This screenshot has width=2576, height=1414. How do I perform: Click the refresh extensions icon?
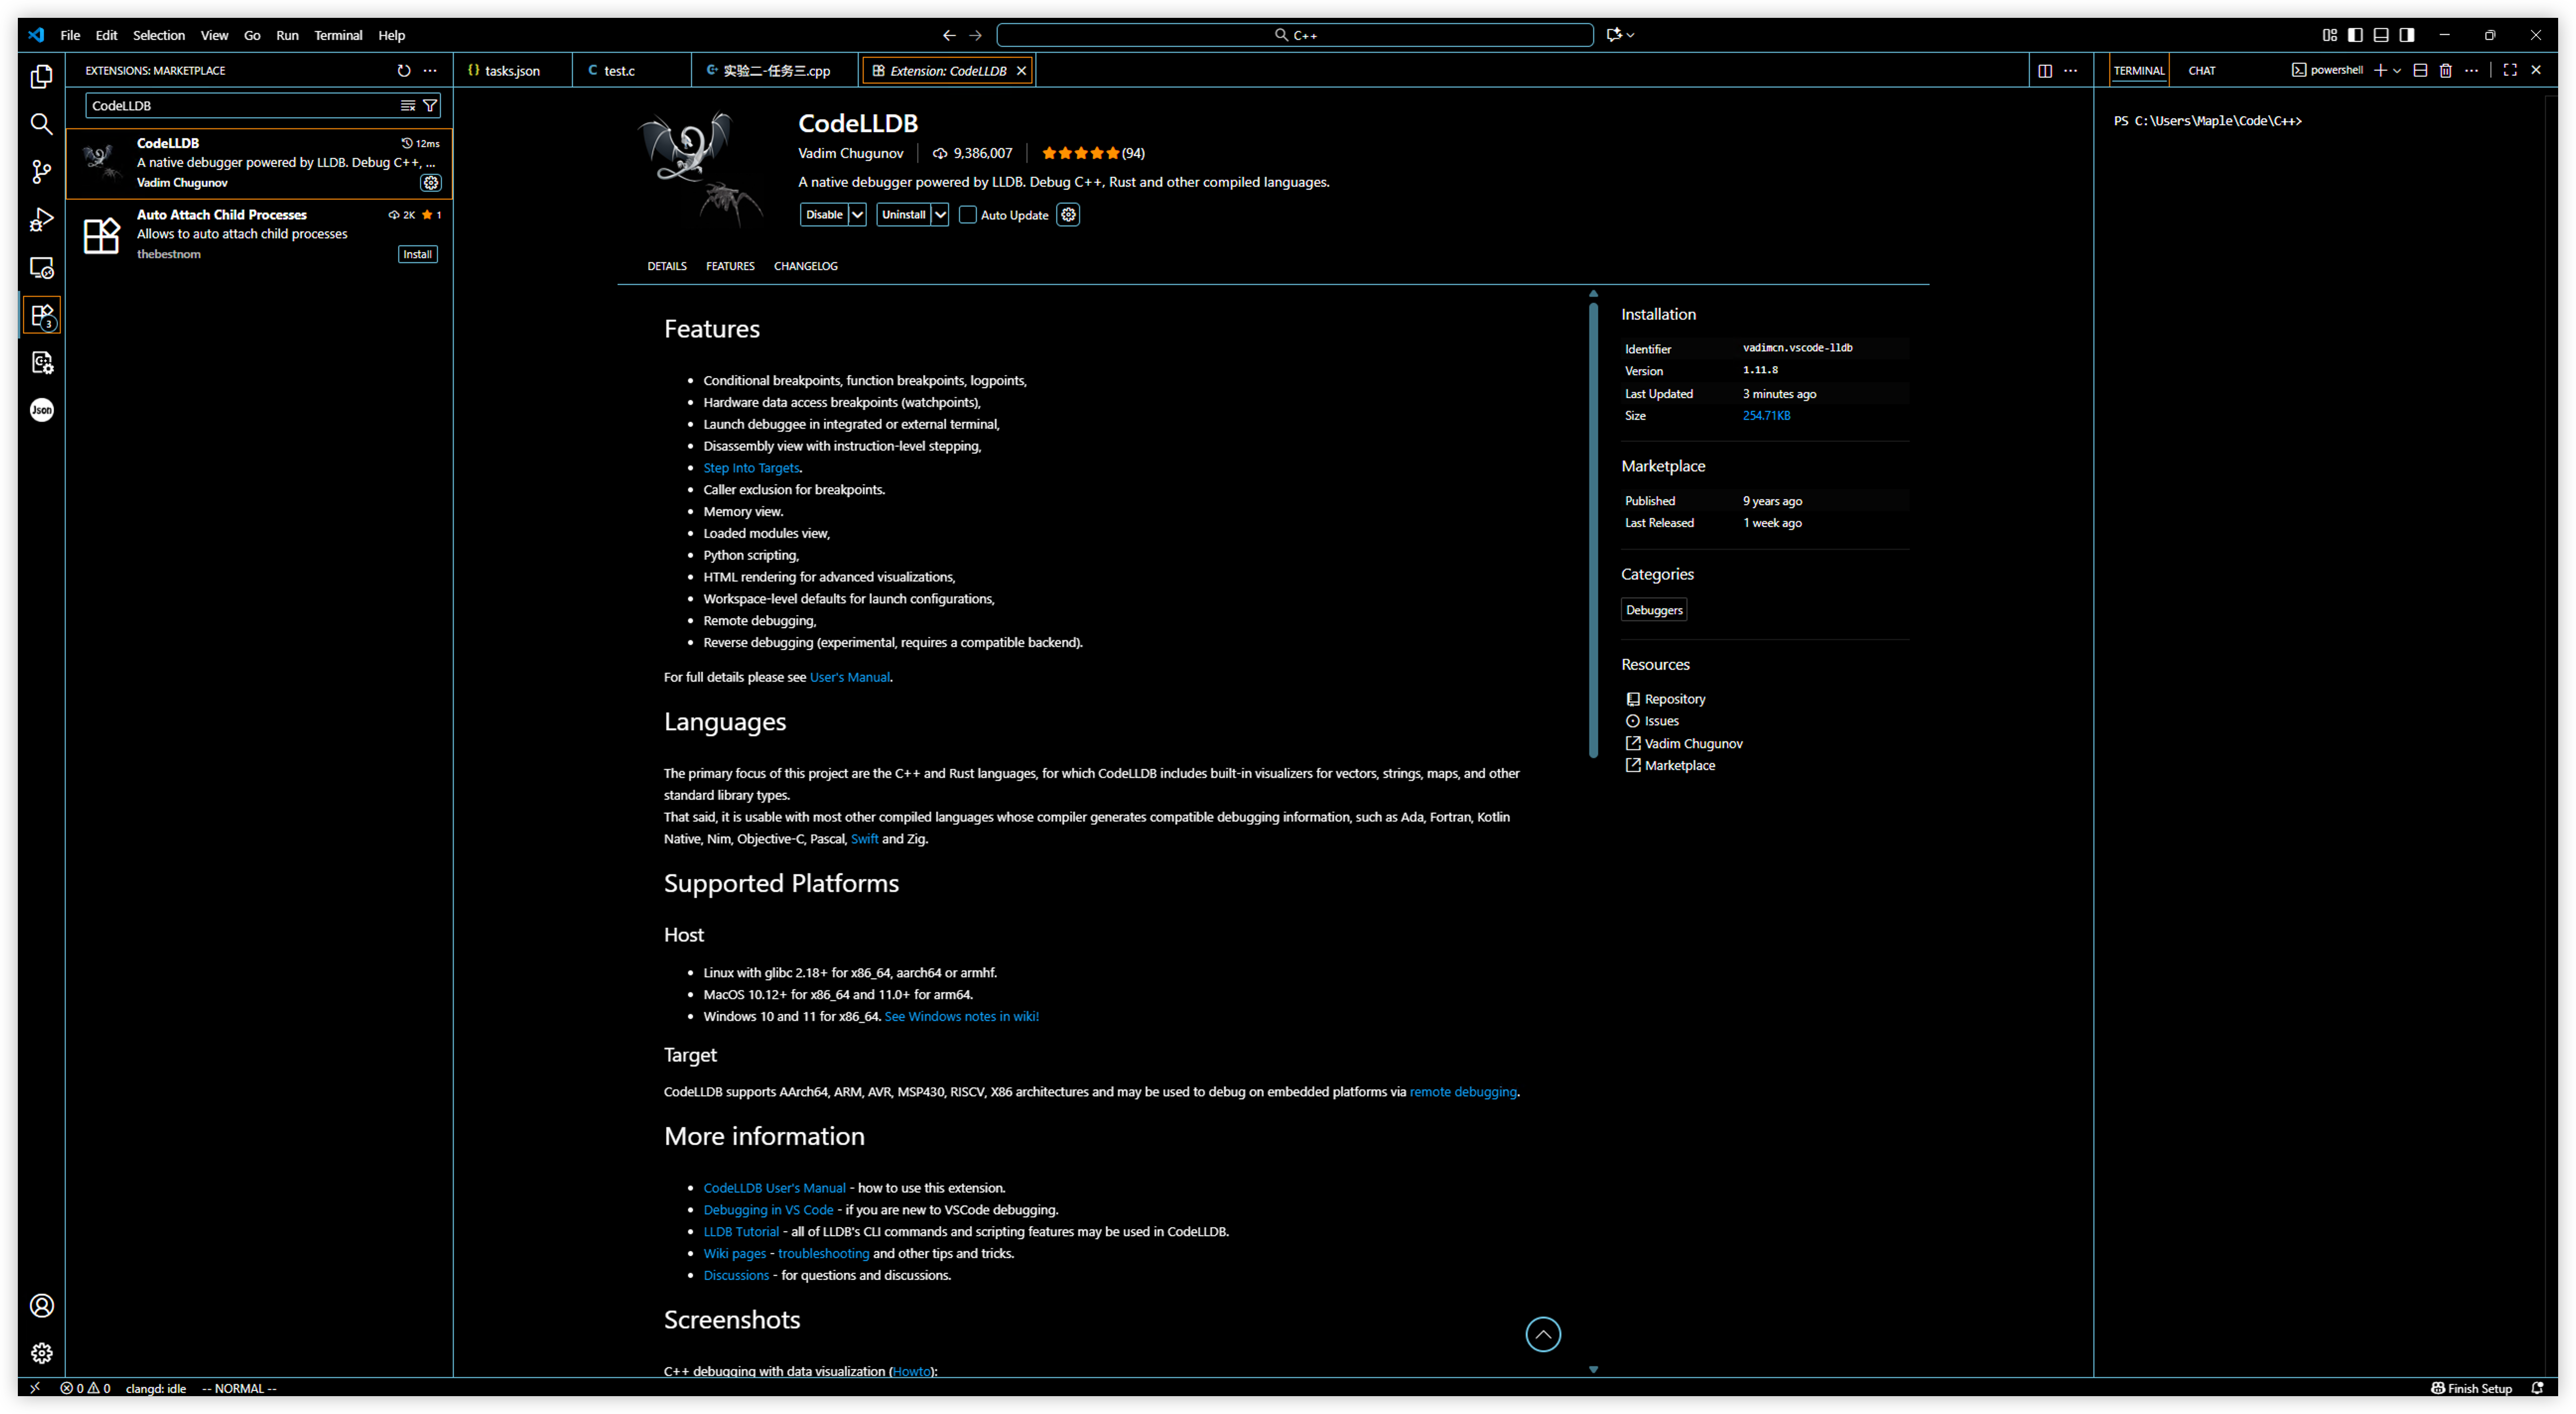click(403, 71)
